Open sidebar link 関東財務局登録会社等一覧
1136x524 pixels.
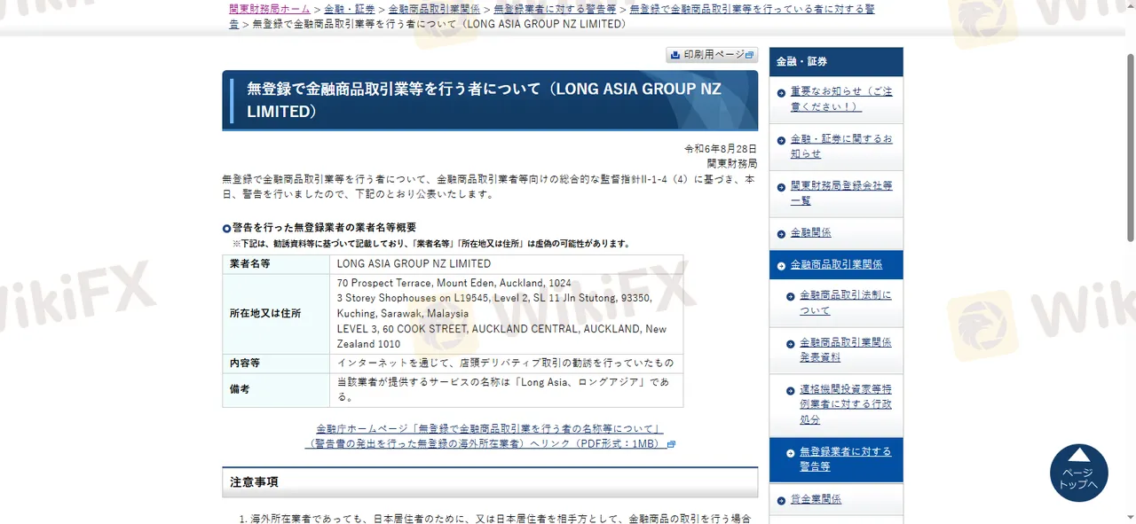coord(841,193)
